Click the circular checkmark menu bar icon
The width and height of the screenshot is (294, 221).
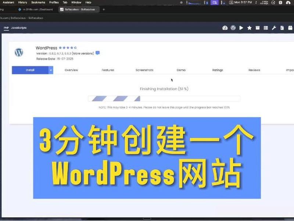273,3
